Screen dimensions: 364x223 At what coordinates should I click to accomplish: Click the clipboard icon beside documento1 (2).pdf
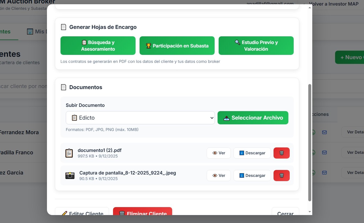click(69, 153)
